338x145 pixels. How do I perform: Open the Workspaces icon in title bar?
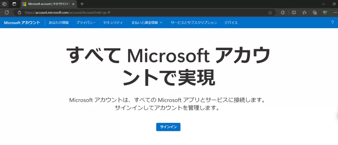4,4
